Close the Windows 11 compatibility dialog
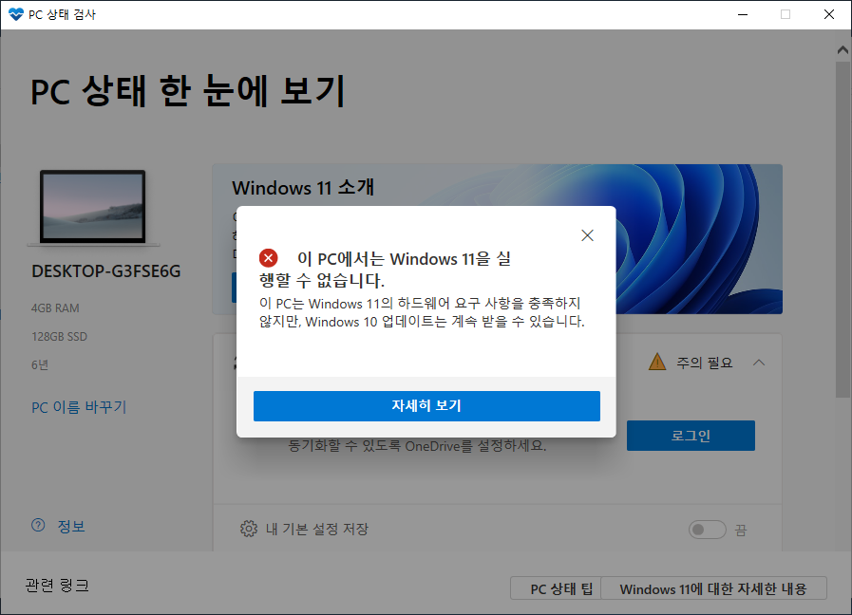852x615 pixels. pos(587,235)
